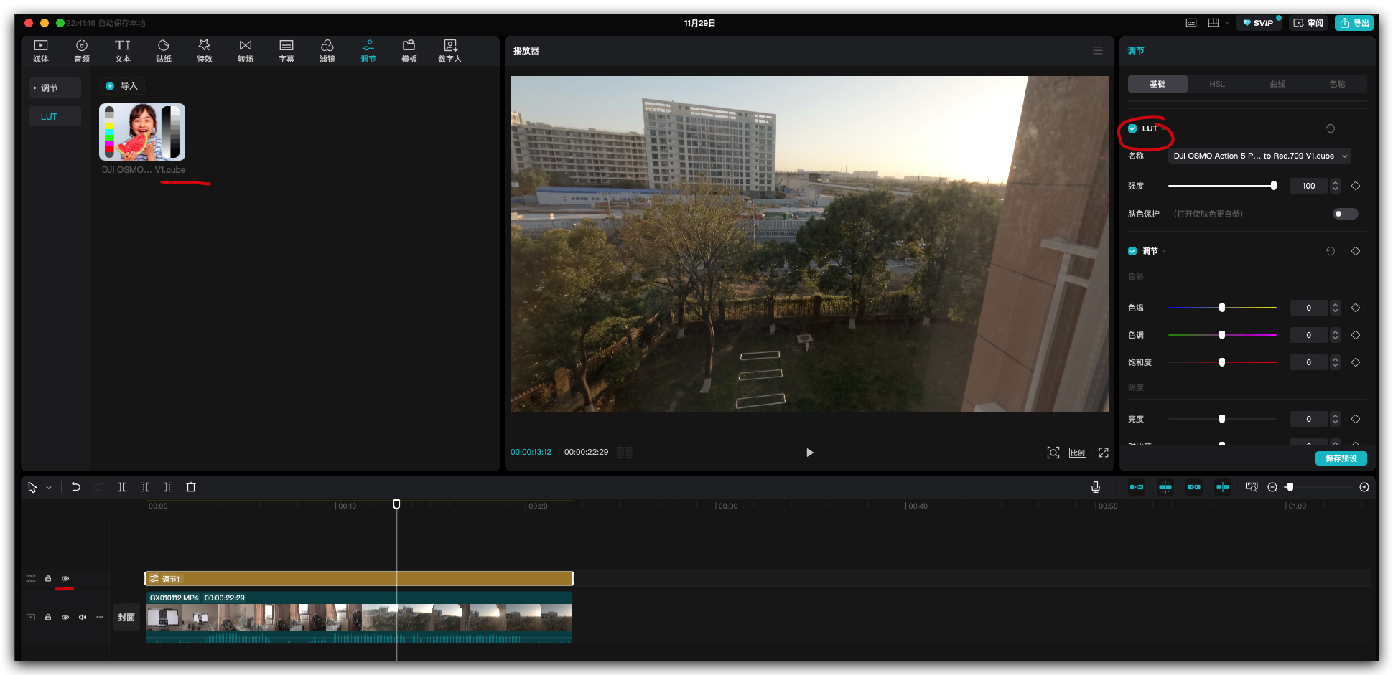Switch to the 曲线 (Curves) tab
Viewport: 1393px width, 675px height.
click(x=1277, y=84)
